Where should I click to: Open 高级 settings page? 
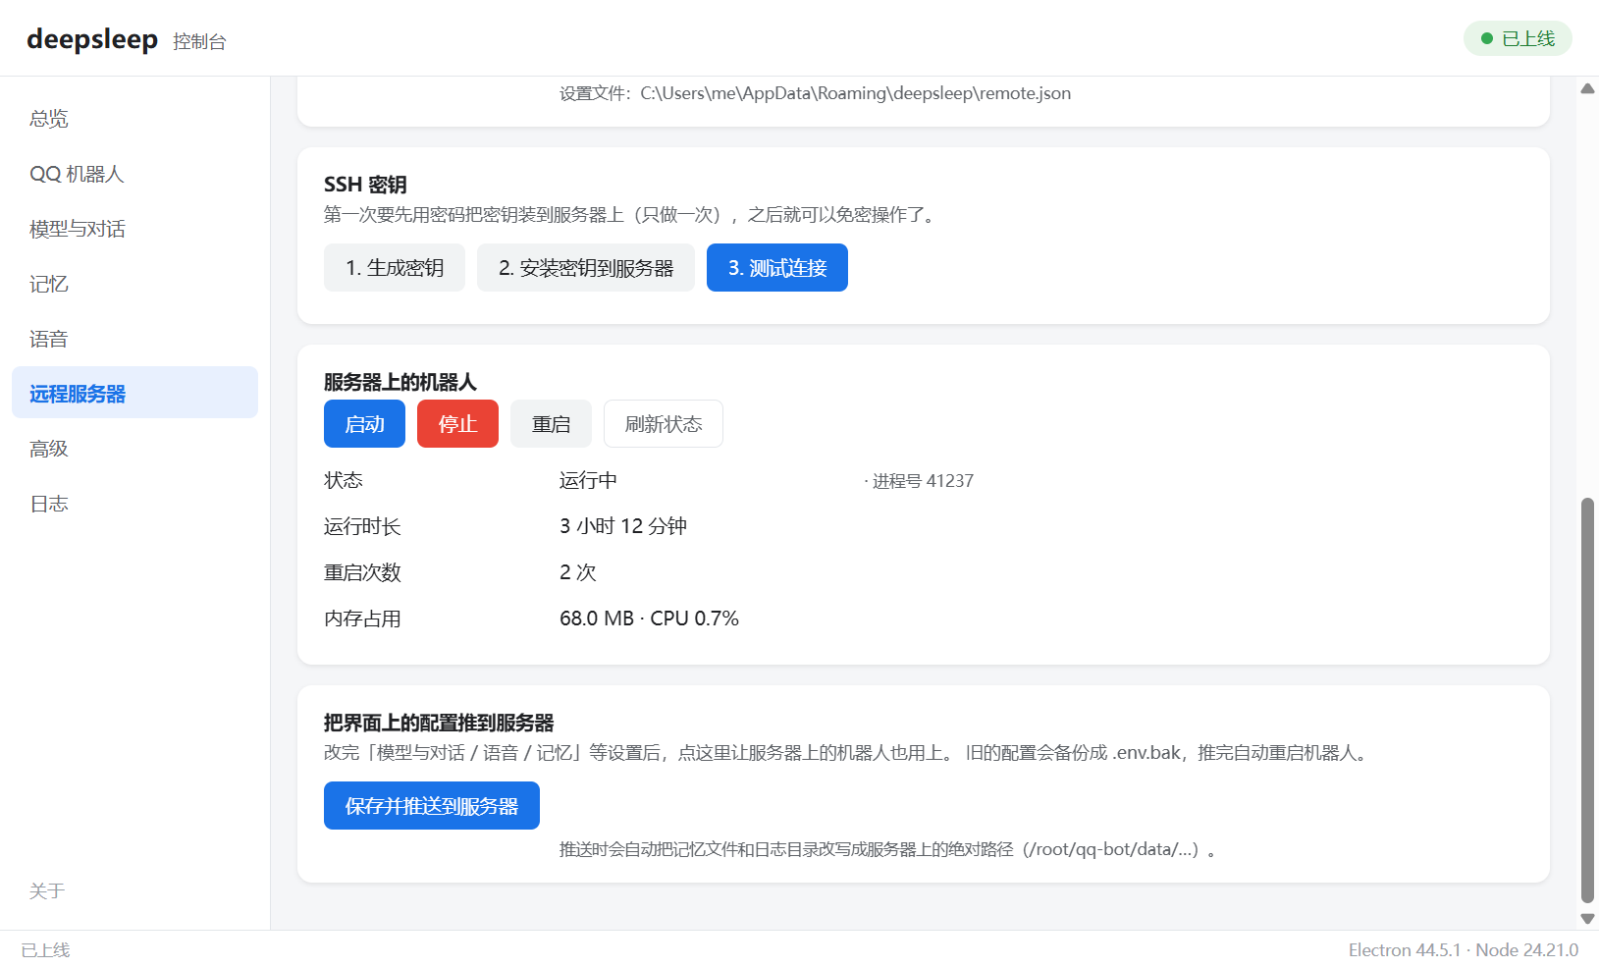[x=134, y=449]
